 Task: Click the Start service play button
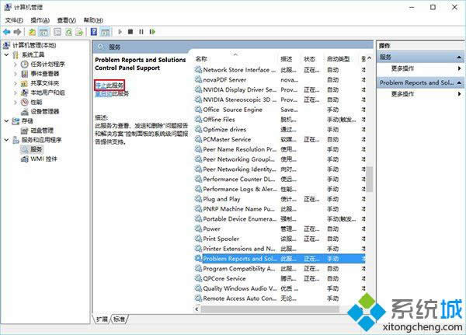tap(120, 32)
